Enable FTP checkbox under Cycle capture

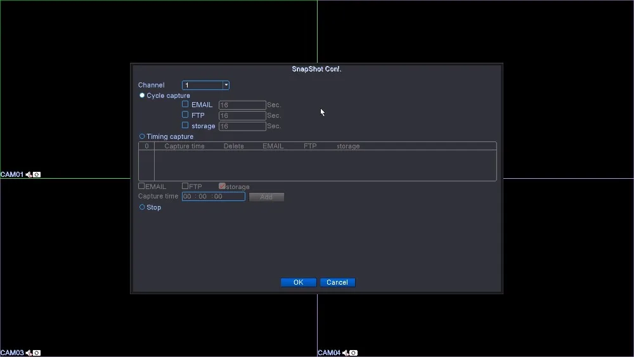[185, 115]
